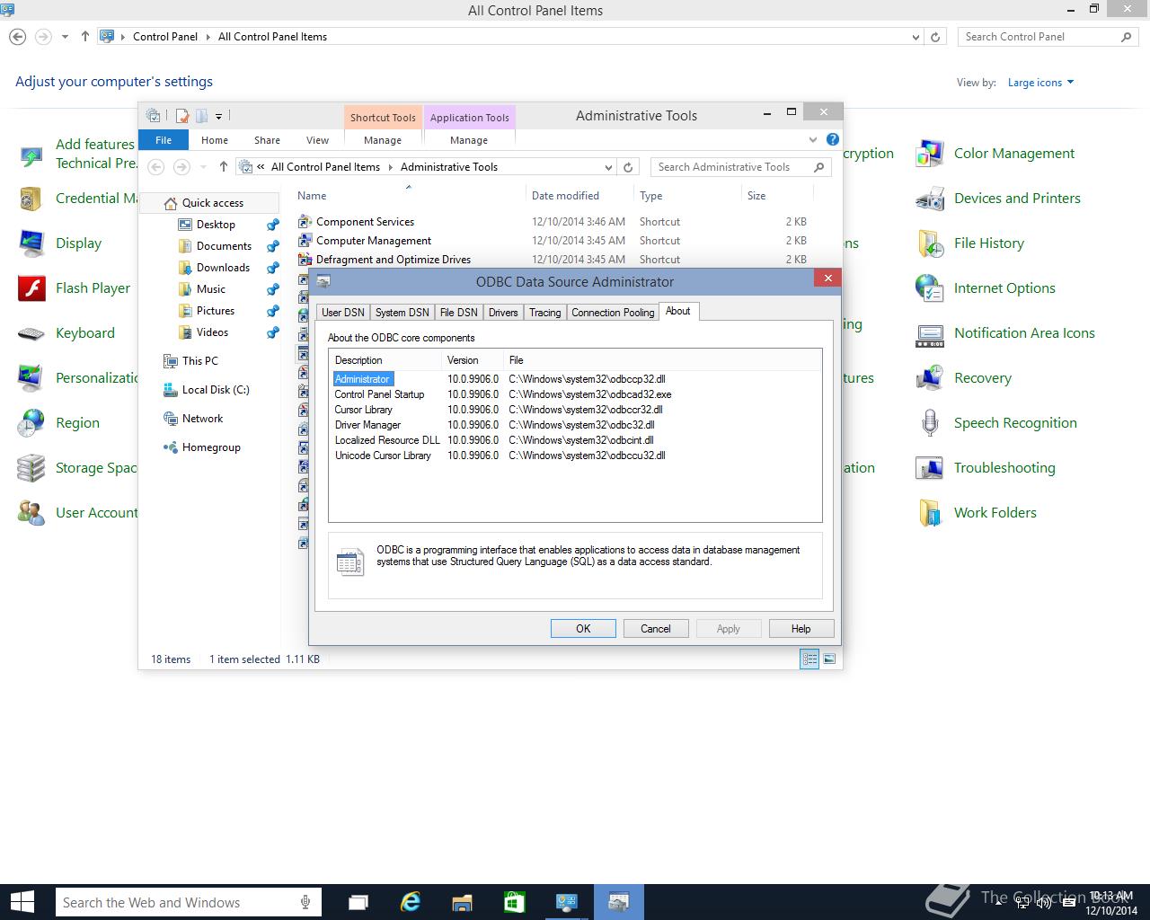
Task: Switch to the Connection Pooling tab
Action: pos(613,313)
